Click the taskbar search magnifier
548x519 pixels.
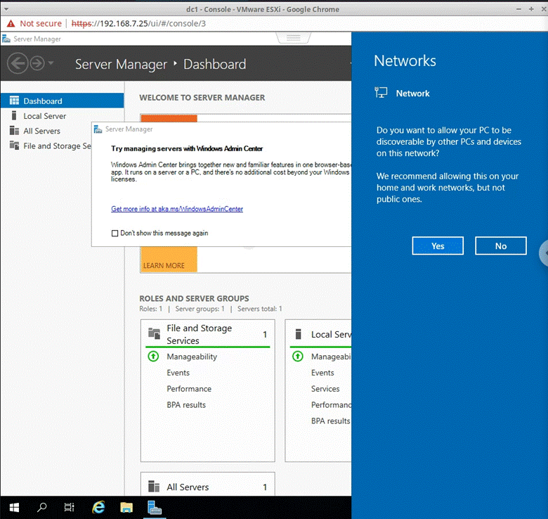tap(41, 507)
